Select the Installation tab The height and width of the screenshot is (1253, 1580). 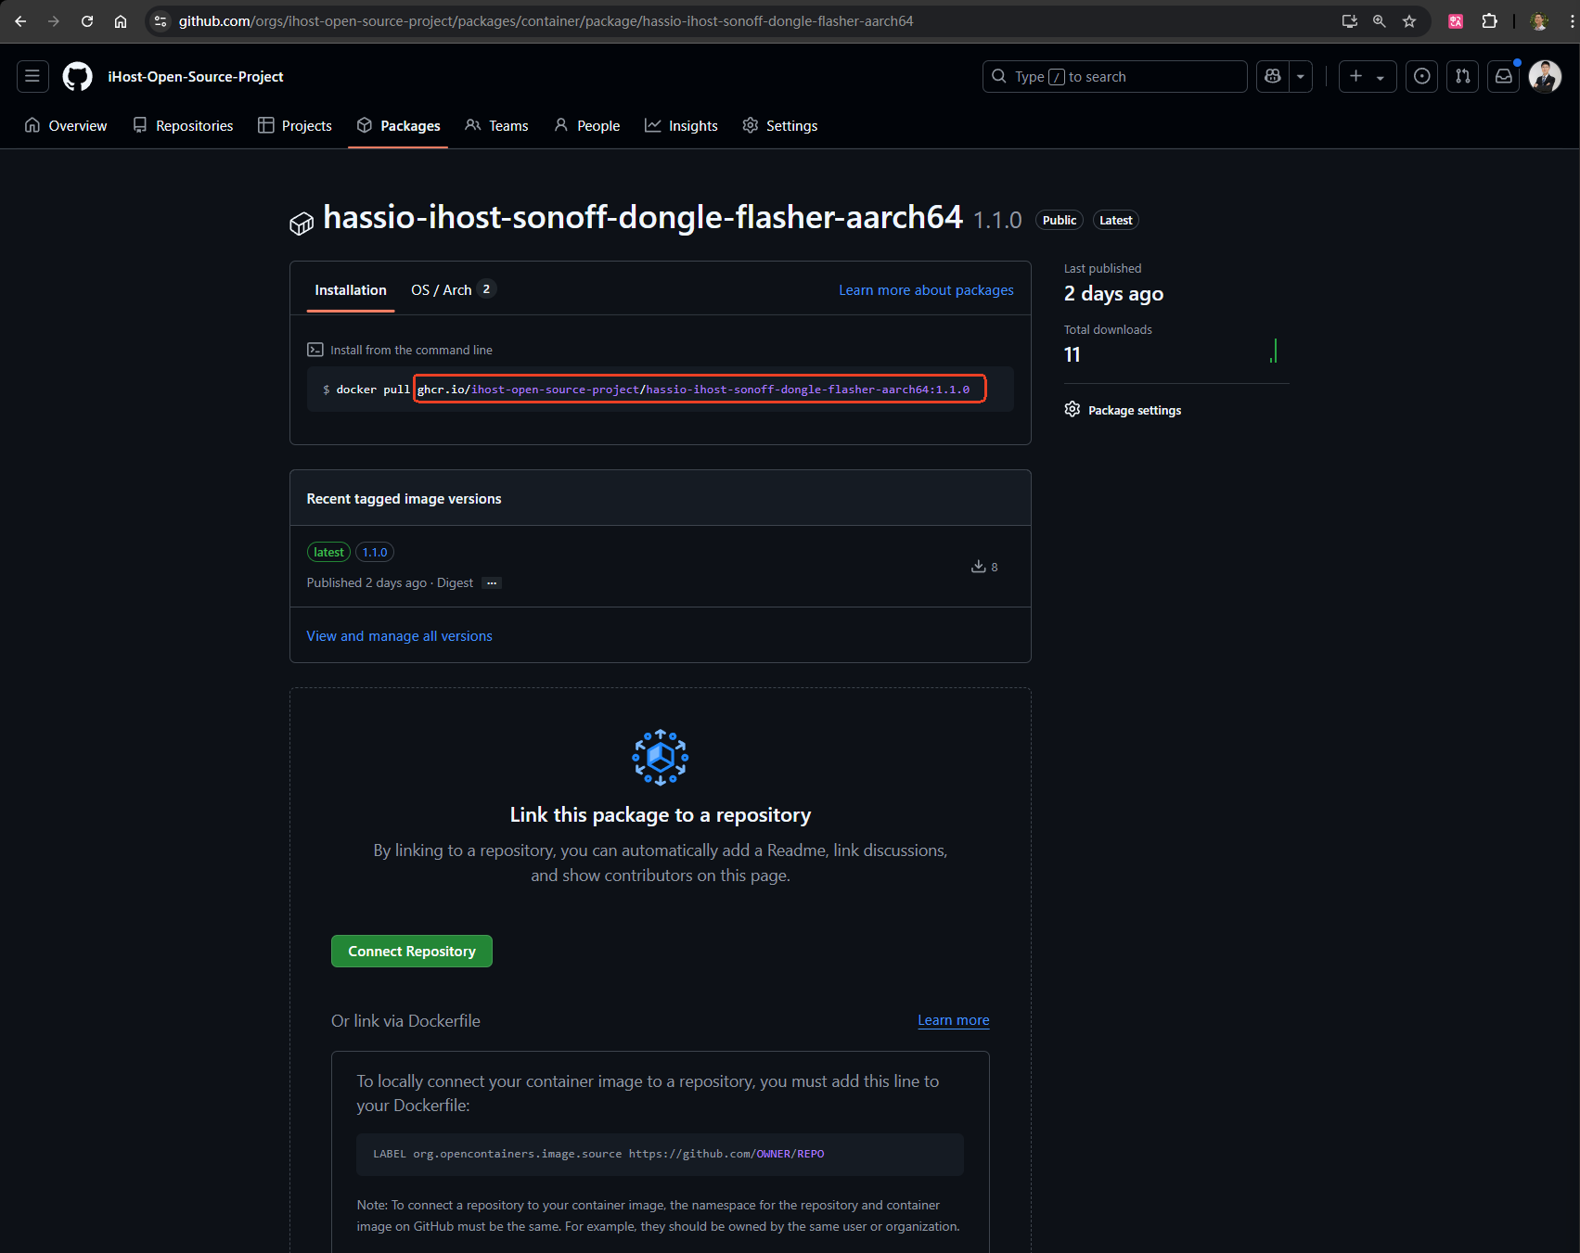point(351,290)
